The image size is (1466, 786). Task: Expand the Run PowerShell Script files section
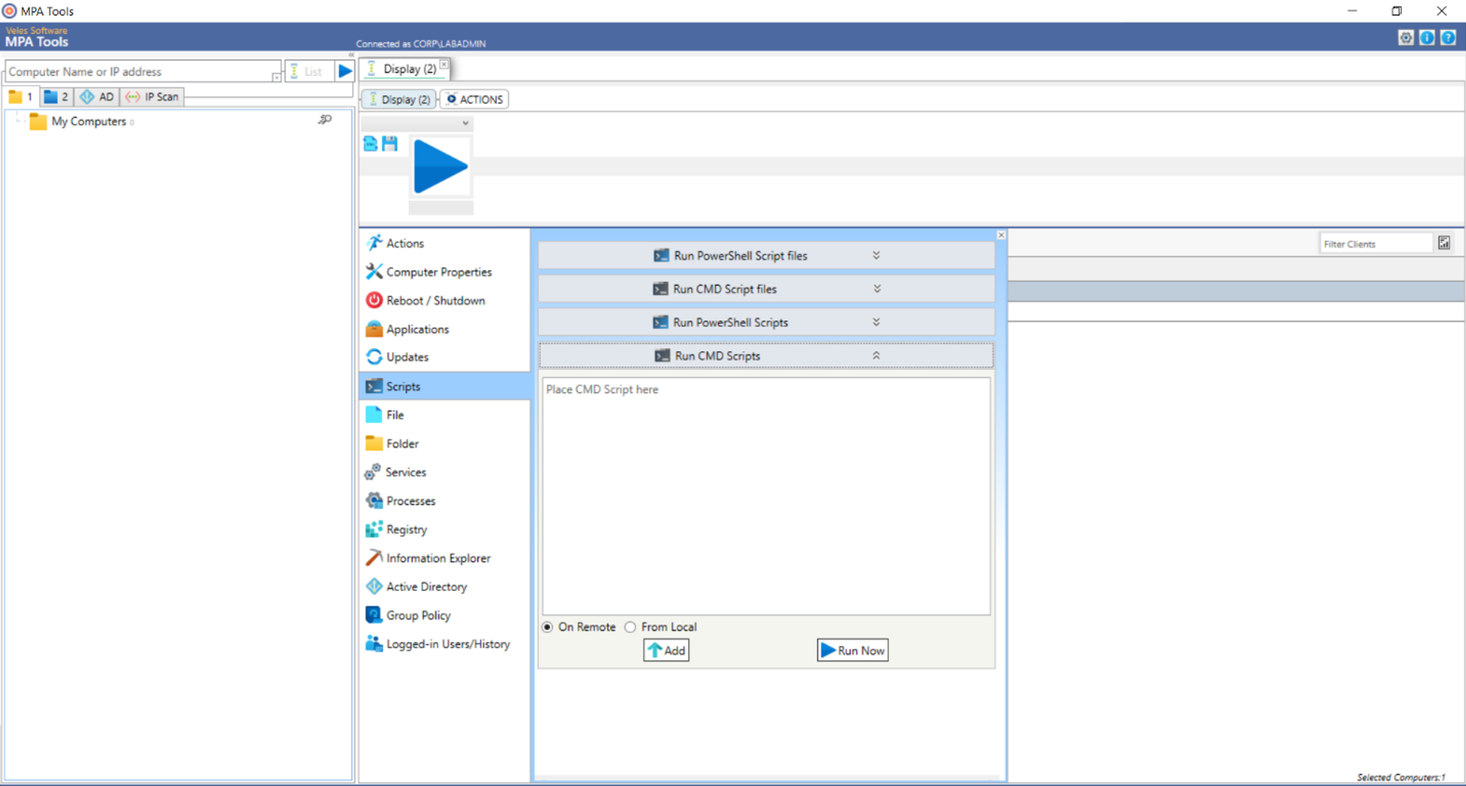(766, 255)
